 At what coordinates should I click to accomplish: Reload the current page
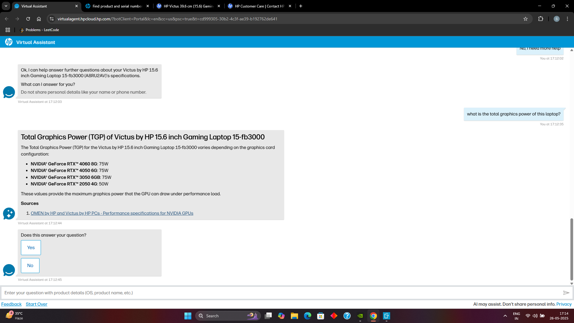click(x=28, y=19)
